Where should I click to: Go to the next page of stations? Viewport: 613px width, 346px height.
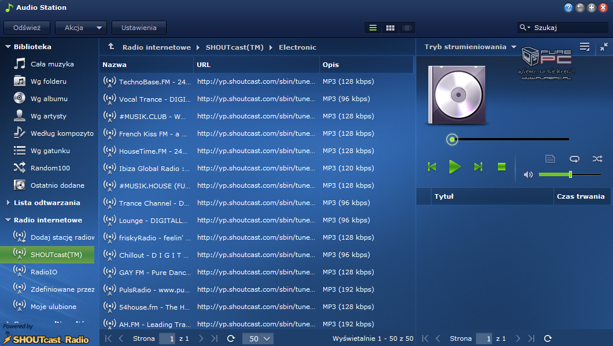(201, 338)
